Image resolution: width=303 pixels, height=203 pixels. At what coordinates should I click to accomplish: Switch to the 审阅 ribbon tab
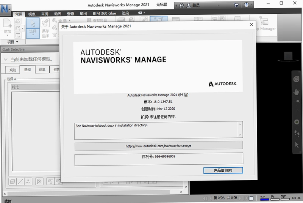[45, 14]
